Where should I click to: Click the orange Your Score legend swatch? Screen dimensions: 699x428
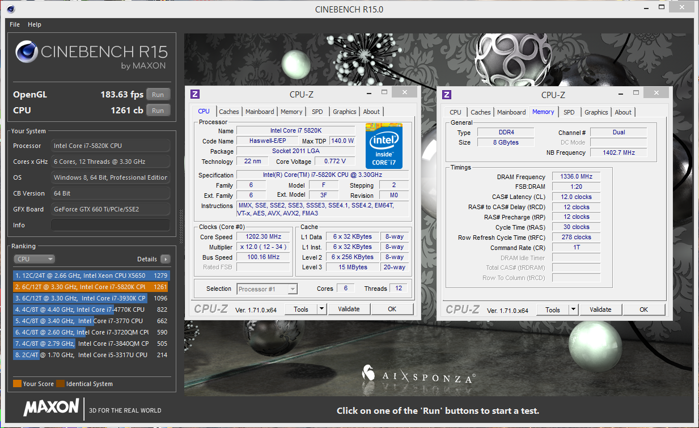[x=17, y=384]
